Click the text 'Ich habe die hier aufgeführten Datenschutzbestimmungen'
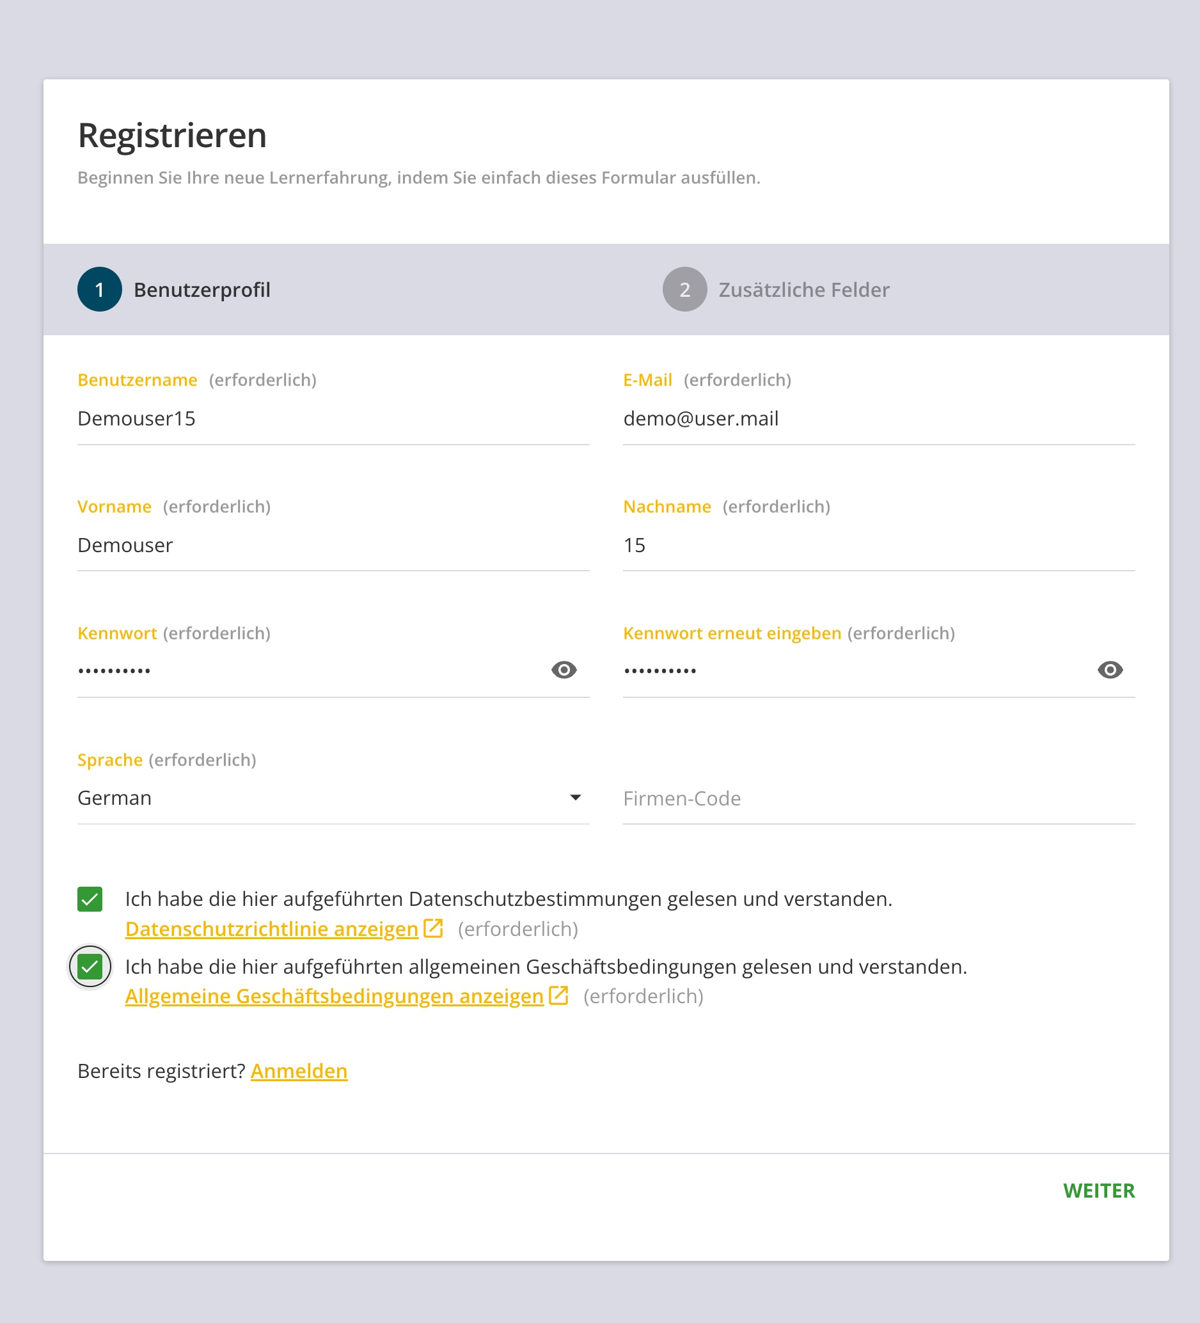The width and height of the screenshot is (1200, 1323). (x=393, y=899)
